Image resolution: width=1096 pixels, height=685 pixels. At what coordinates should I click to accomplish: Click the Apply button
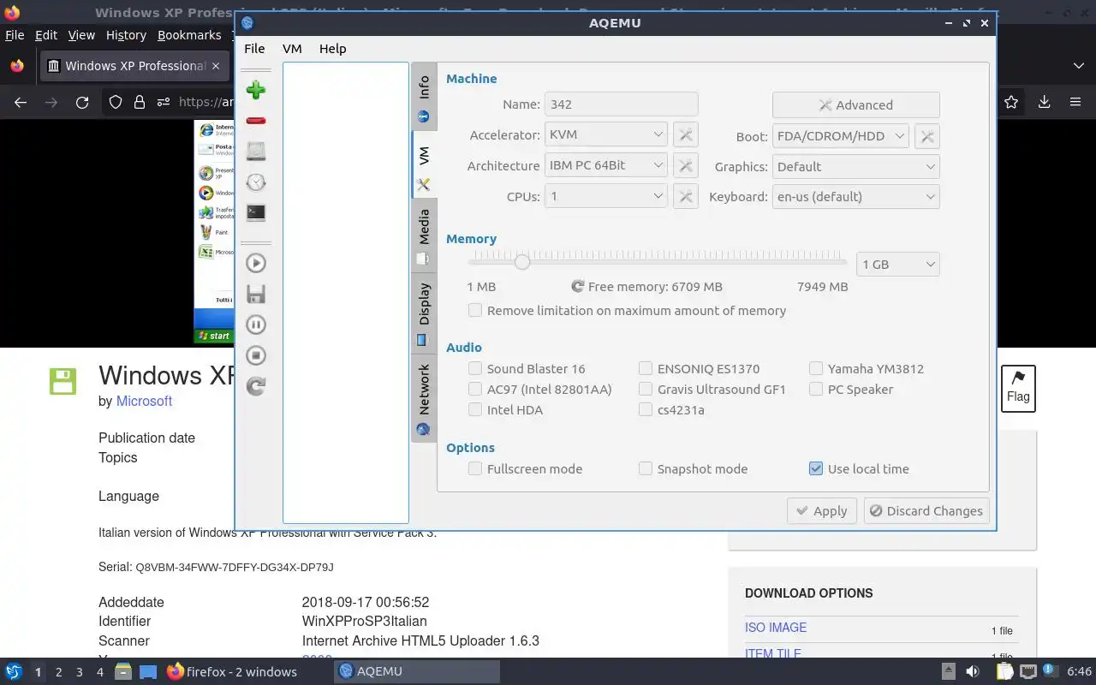point(821,511)
